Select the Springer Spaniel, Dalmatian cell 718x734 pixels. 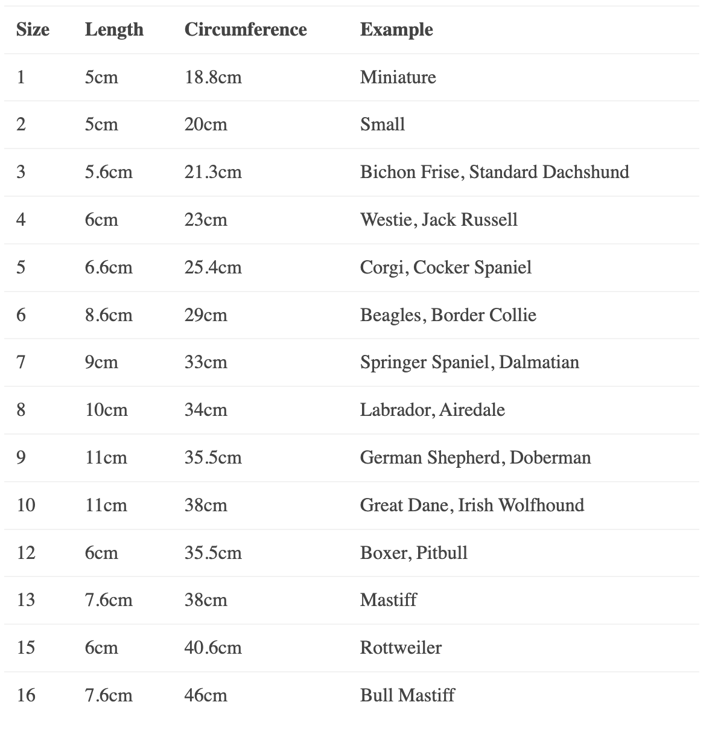point(469,362)
